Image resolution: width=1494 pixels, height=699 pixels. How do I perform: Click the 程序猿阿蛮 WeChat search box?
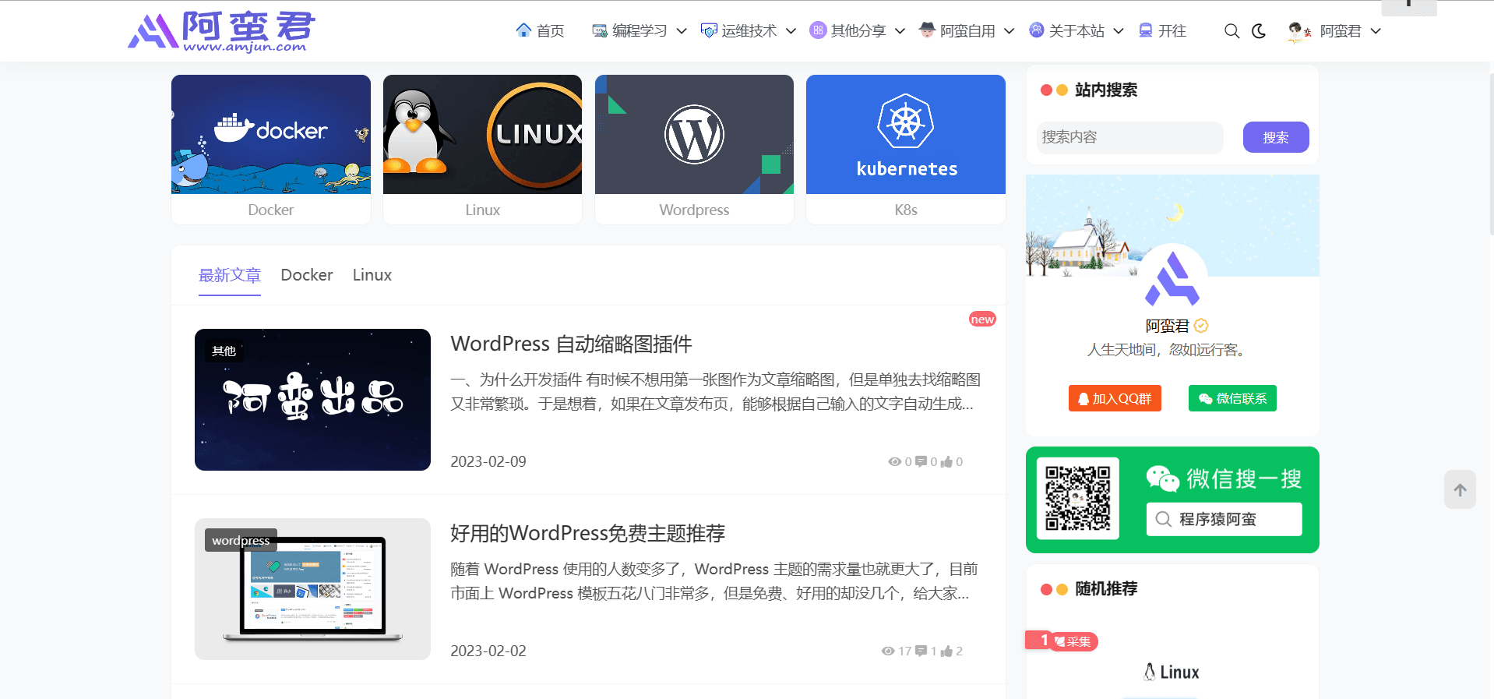point(1224,519)
